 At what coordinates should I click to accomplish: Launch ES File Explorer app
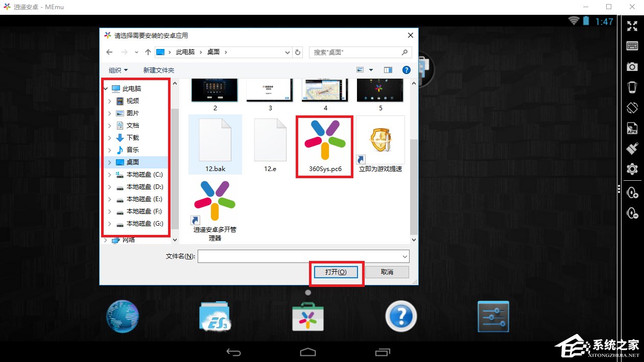216,317
